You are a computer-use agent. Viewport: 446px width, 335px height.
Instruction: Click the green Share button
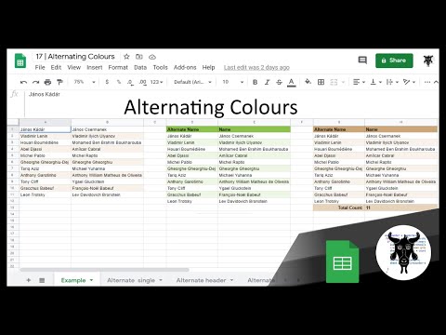pyautogui.click(x=394, y=60)
